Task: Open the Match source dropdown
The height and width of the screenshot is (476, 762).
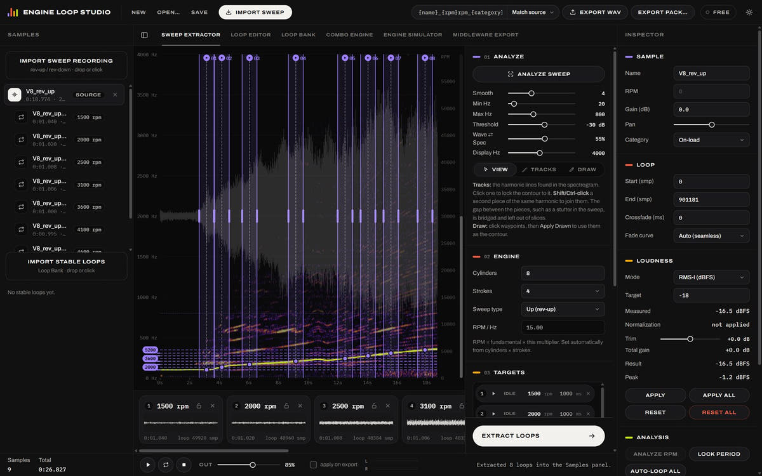Action: 533,12
